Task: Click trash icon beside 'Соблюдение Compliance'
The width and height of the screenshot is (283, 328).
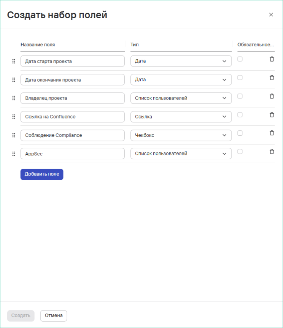Action: click(x=272, y=133)
